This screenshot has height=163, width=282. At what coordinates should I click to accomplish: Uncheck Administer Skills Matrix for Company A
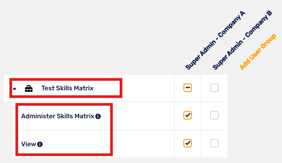188,115
